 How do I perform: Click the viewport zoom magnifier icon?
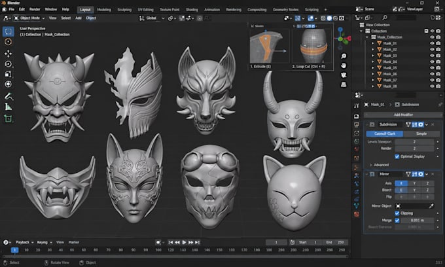click(344, 56)
